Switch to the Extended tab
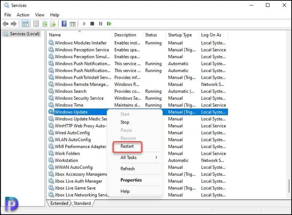The image size is (292, 215). point(59,203)
